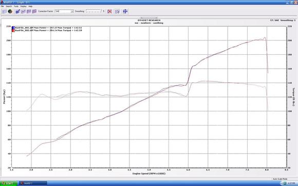
Task: Select the RunFile_002 legend text
Action: point(48,30)
